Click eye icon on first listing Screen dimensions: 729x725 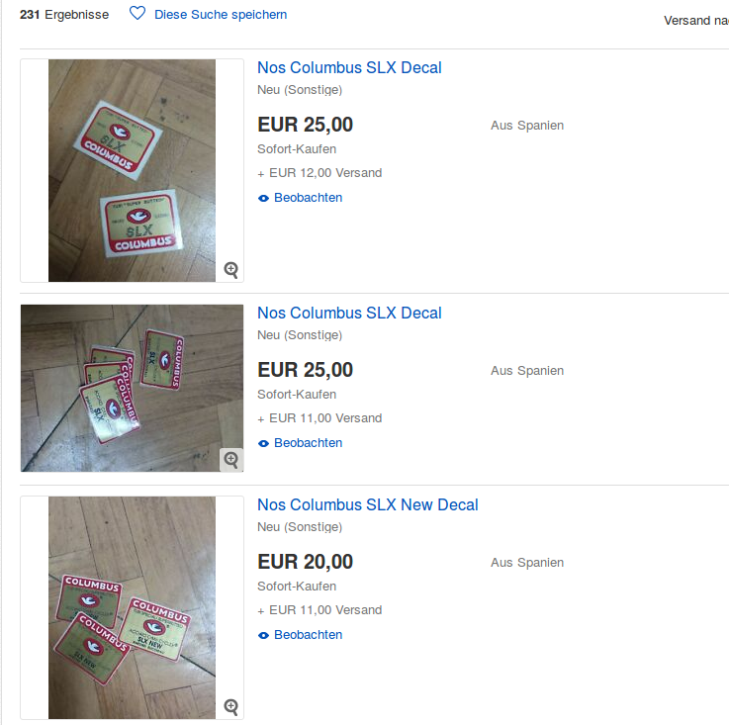point(263,198)
